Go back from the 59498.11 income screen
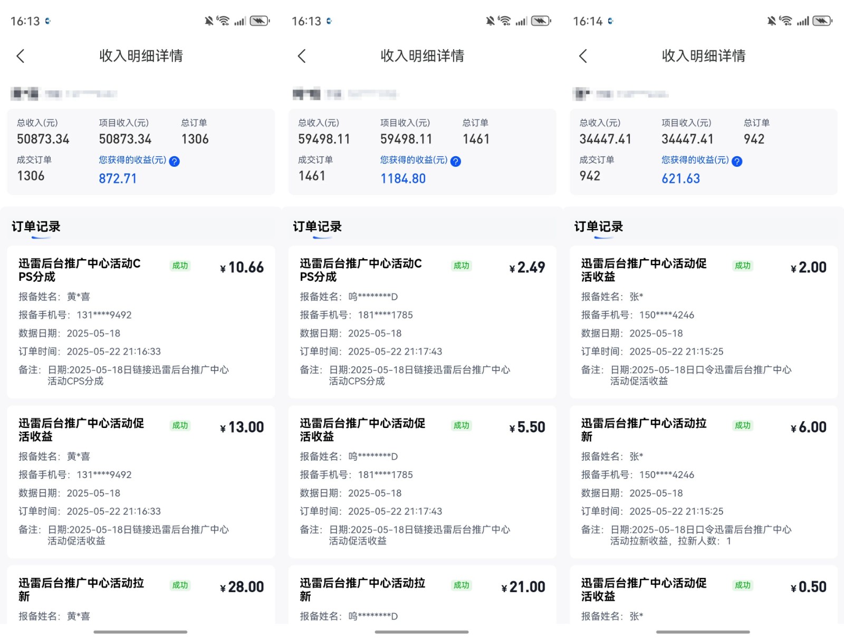Viewport: 844px width, 638px height. [302, 56]
